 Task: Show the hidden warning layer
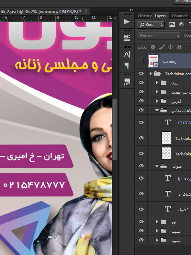tap(141, 61)
